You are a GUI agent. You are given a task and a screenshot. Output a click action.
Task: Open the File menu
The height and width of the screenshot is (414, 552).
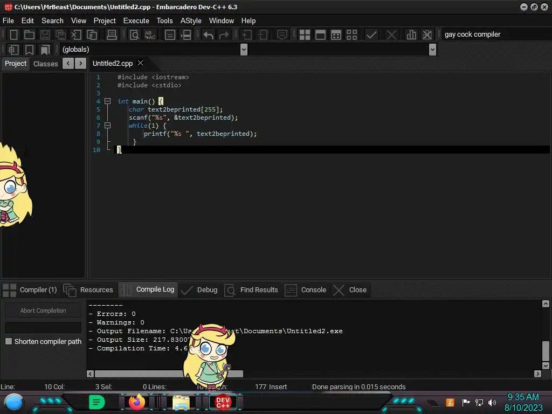click(x=9, y=21)
